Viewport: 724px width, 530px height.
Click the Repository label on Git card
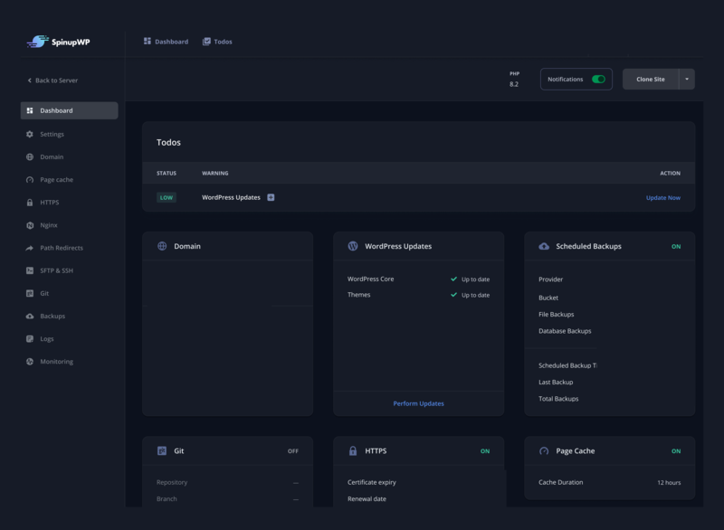172,482
